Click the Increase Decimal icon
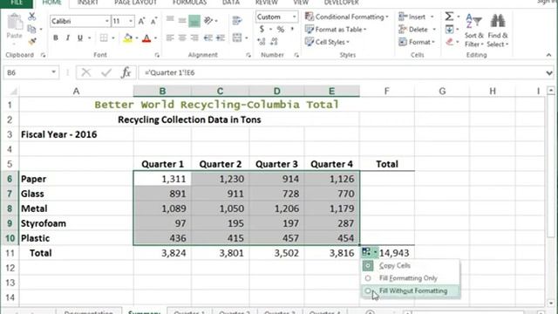558x314 pixels. point(262,42)
